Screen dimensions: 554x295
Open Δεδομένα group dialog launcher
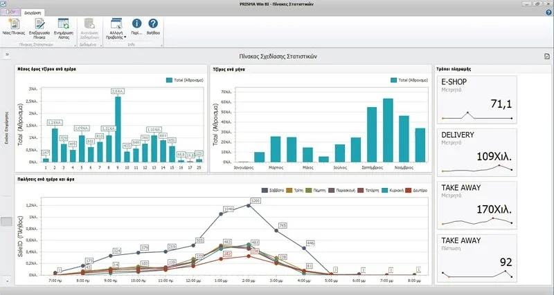click(x=100, y=46)
